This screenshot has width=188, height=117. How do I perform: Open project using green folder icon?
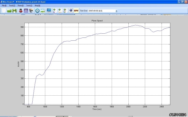pyautogui.click(x=9, y=11)
